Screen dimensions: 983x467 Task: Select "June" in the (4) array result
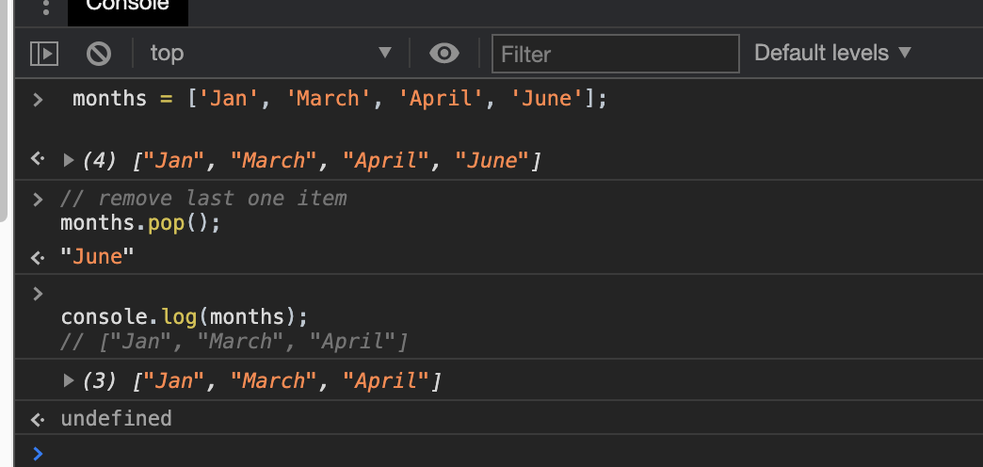point(491,161)
